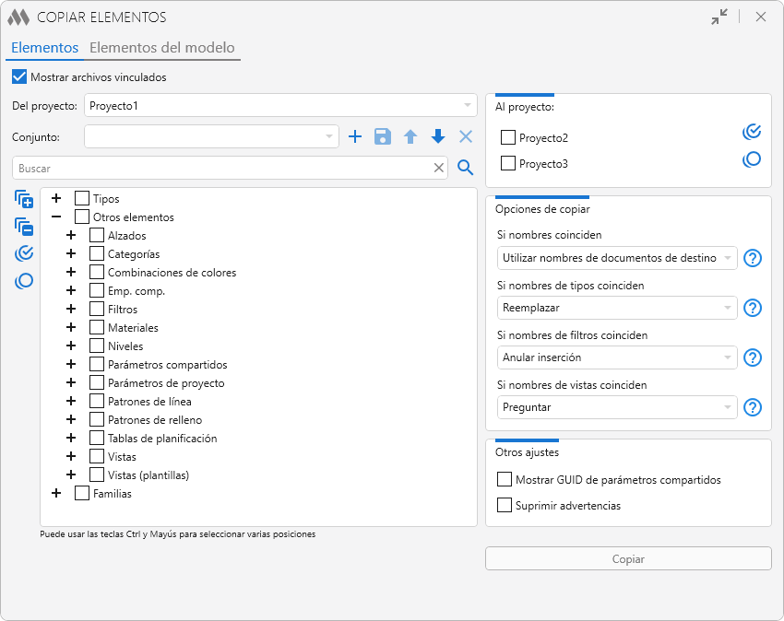Viewport: 784px width, 621px height.
Task: Toggle 'Mostrar archivos vinculados' checkbox
Action: coord(19,77)
